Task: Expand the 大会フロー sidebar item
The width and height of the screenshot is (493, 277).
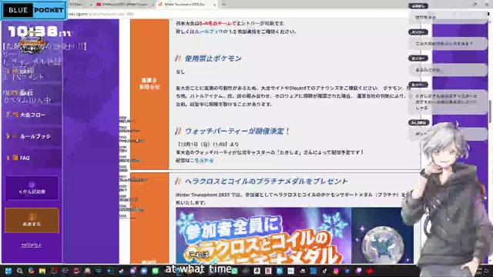Action: 32,115
